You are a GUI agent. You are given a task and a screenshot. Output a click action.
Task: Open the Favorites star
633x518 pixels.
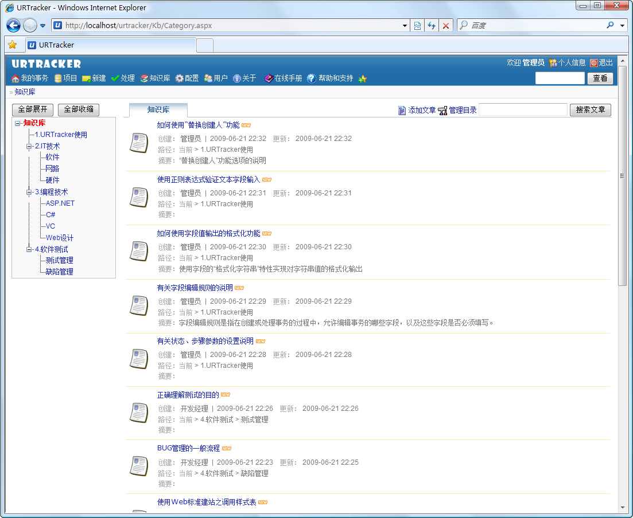(13, 45)
